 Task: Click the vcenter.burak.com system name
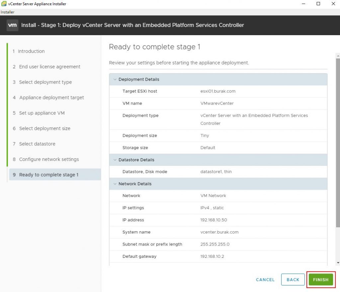tap(219, 232)
